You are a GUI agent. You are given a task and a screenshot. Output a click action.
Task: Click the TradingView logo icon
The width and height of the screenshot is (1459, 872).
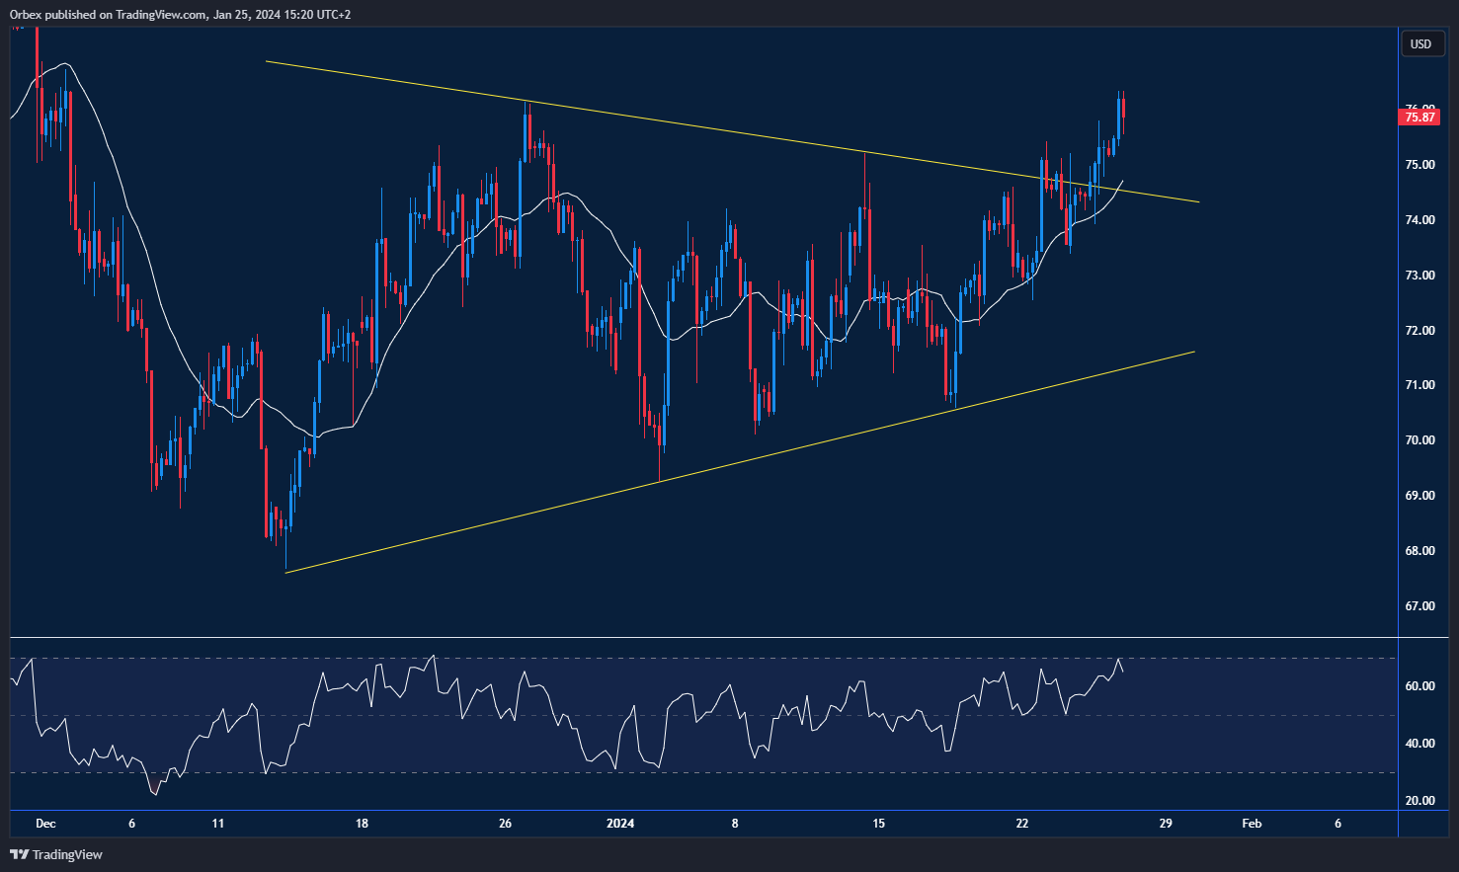point(19,854)
